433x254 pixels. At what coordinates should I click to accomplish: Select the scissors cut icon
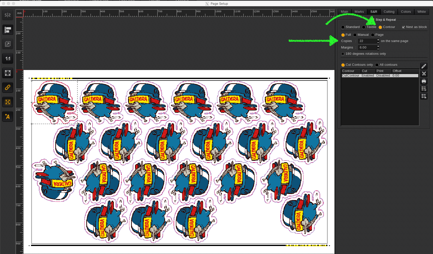424,73
